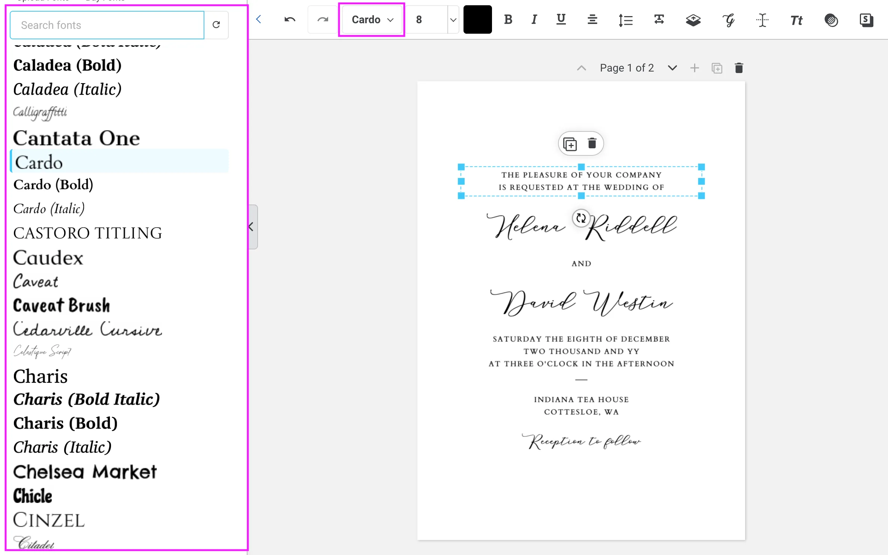Select the Caveat Brush font
Screen dimensions: 888x555
click(x=61, y=305)
